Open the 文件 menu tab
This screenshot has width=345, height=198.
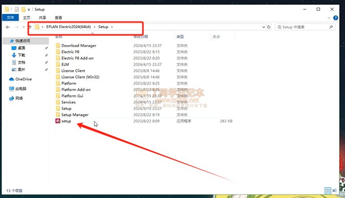(x=10, y=17)
